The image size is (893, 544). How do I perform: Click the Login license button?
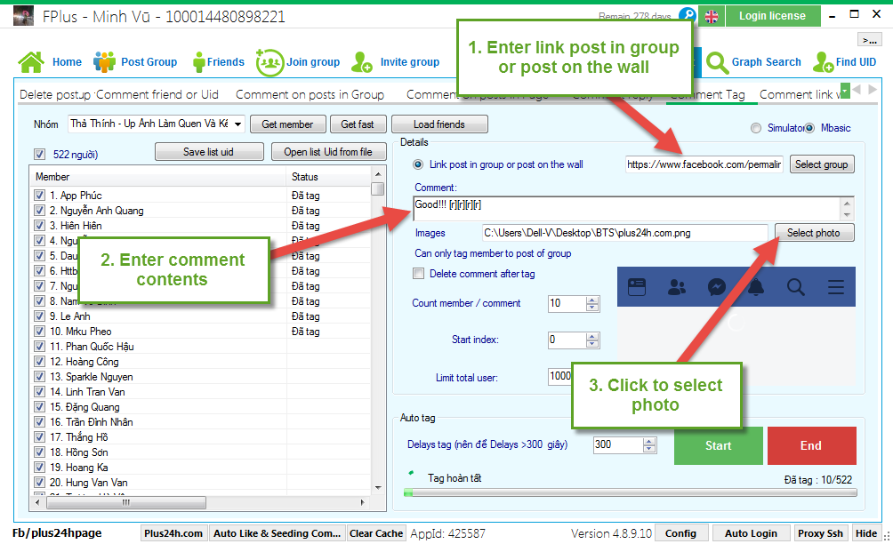(x=773, y=16)
